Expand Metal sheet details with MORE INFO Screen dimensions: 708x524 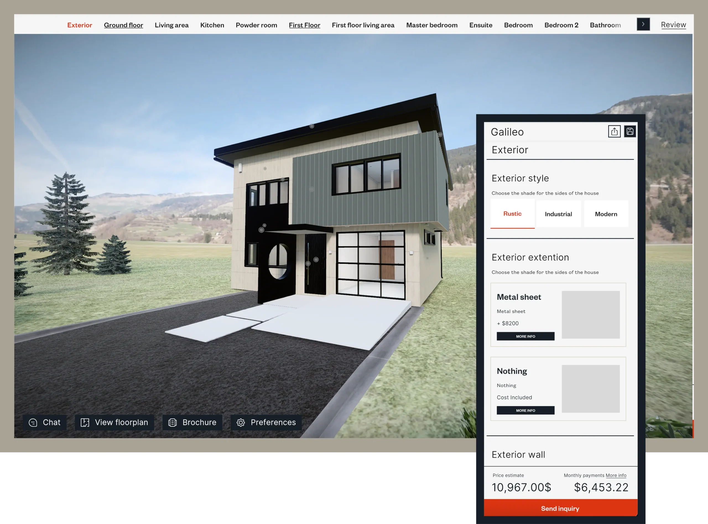(x=525, y=336)
